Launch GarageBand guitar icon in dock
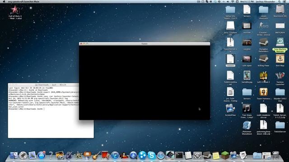 [x=96, y=155]
